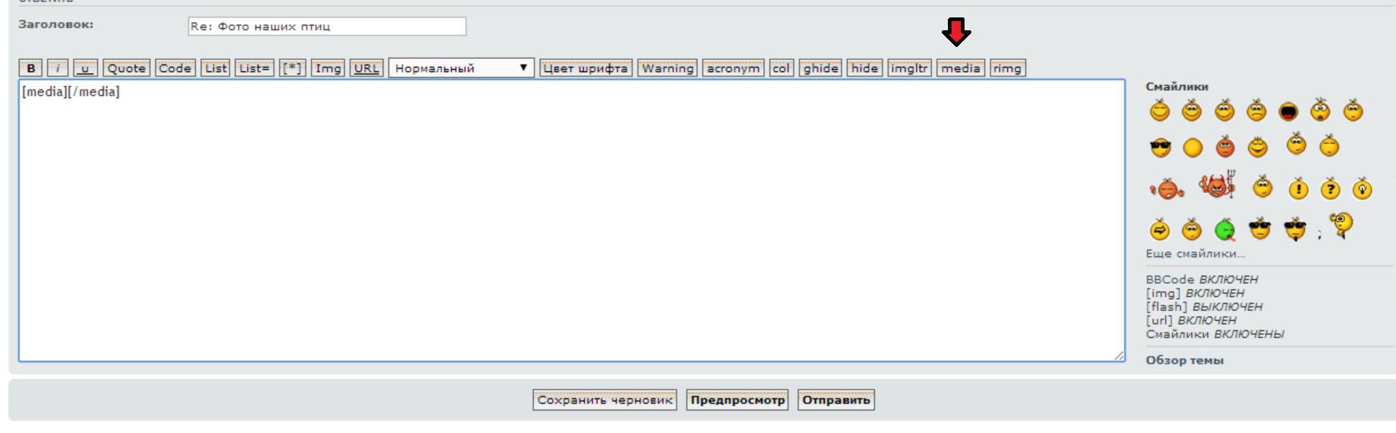Insert the red devil with trident smiley
Image resolution: width=1396 pixels, height=433 pixels.
1217,186
